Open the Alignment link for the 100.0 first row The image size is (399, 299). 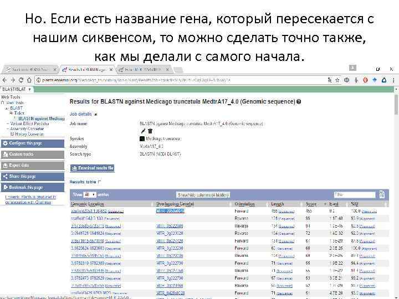(x=369, y=212)
